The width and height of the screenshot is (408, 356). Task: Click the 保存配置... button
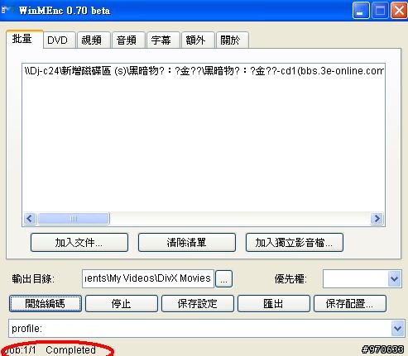pos(350,304)
